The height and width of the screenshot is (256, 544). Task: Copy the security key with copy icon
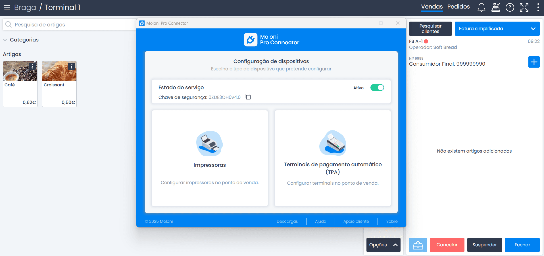coord(248,97)
